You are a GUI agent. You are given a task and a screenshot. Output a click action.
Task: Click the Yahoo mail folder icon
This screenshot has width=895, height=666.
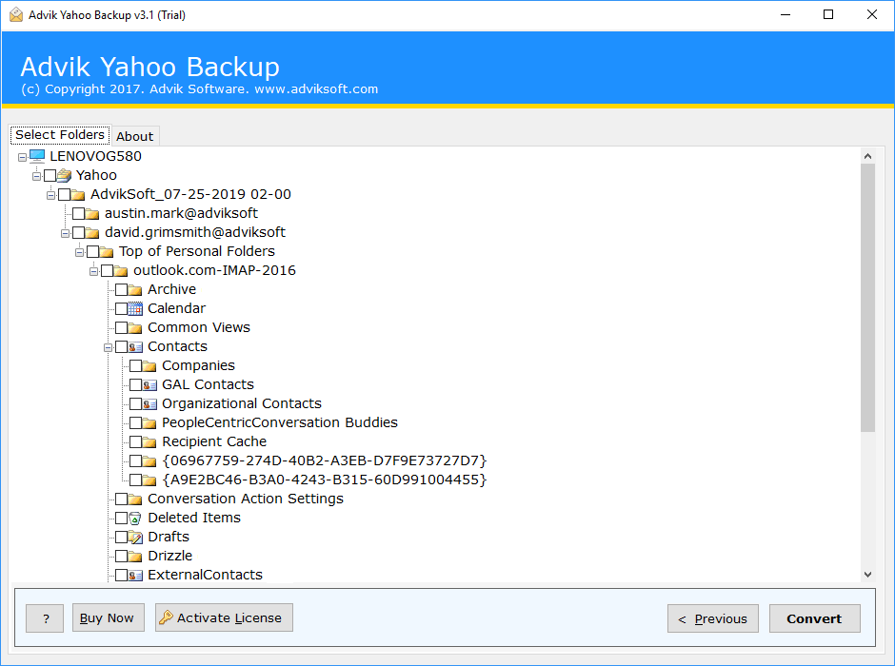click(x=64, y=175)
